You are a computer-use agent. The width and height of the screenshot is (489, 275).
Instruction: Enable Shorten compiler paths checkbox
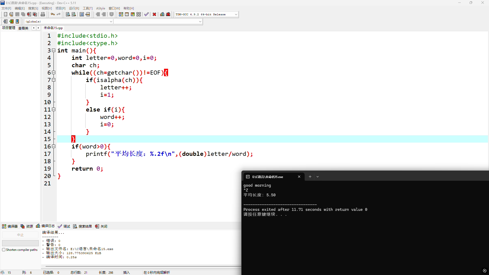(x=4, y=250)
